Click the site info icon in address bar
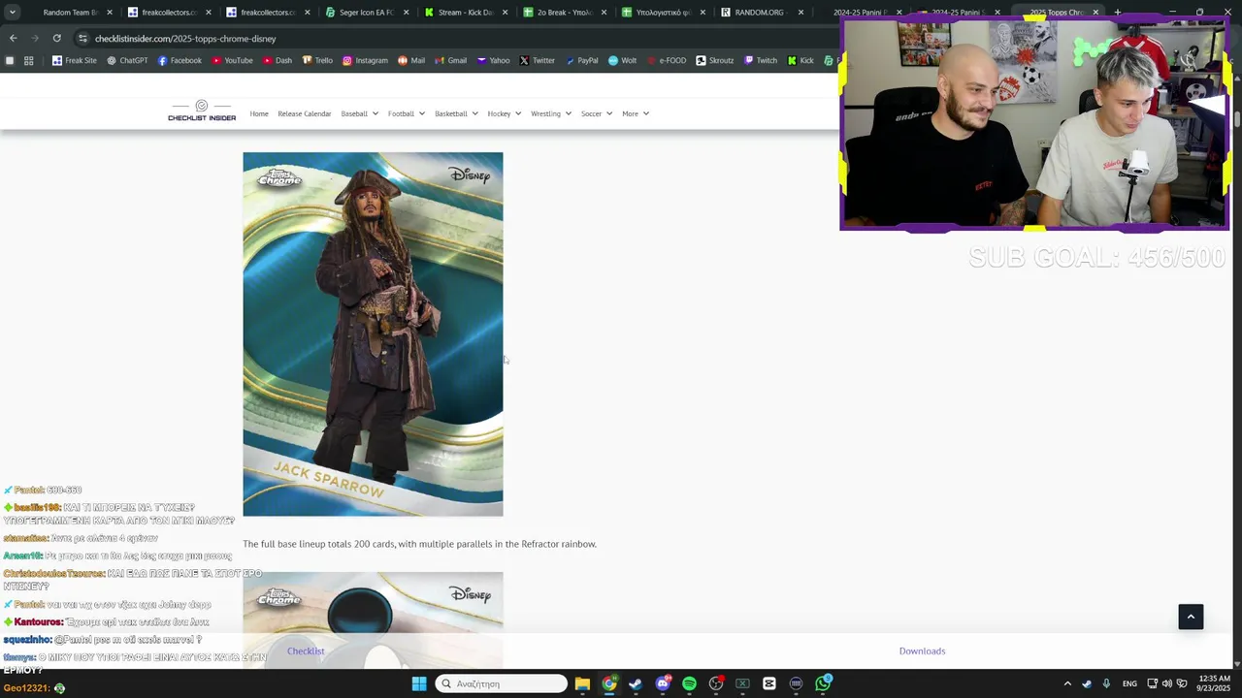The width and height of the screenshot is (1242, 698). (x=82, y=38)
